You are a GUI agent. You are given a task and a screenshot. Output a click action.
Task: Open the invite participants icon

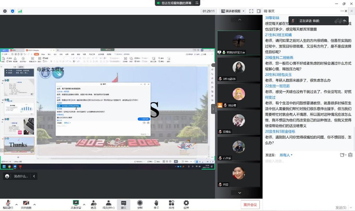pos(94,204)
